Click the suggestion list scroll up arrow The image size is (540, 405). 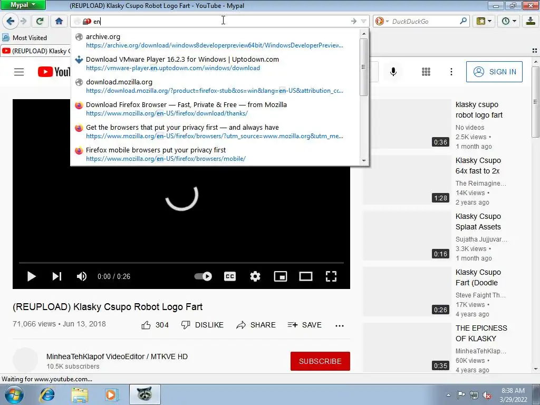point(364,34)
